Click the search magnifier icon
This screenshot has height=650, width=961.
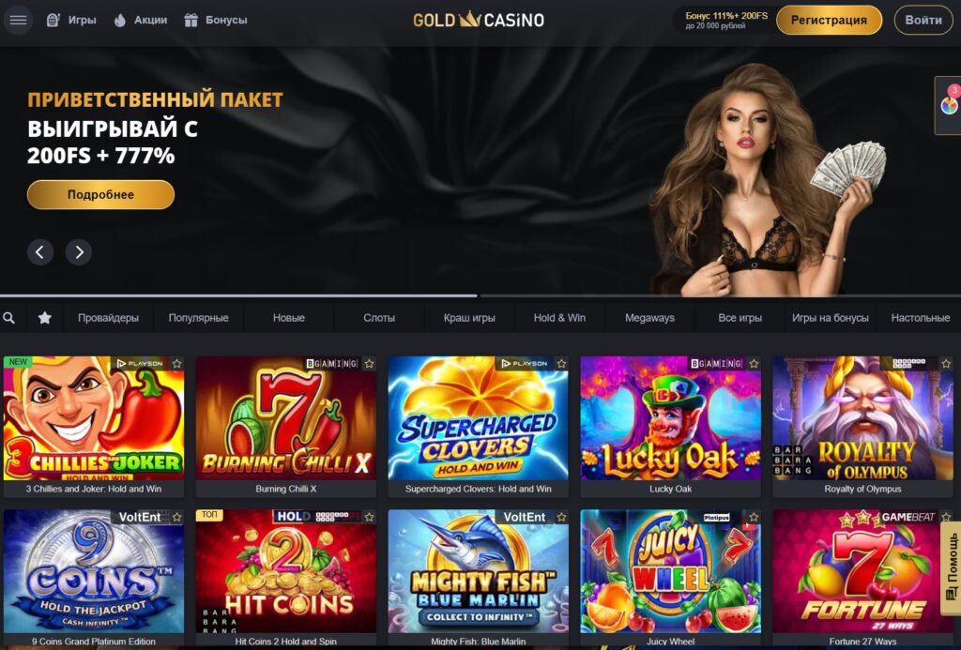point(9,318)
